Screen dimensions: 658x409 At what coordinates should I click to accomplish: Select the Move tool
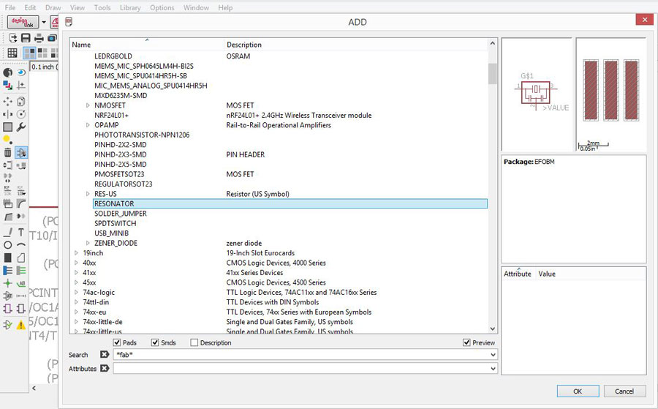7,101
